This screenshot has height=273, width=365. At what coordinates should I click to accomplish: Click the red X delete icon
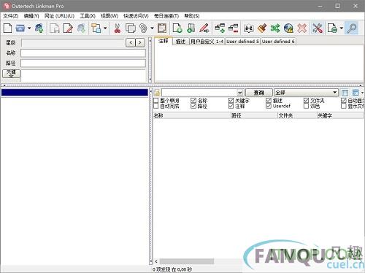point(302,28)
